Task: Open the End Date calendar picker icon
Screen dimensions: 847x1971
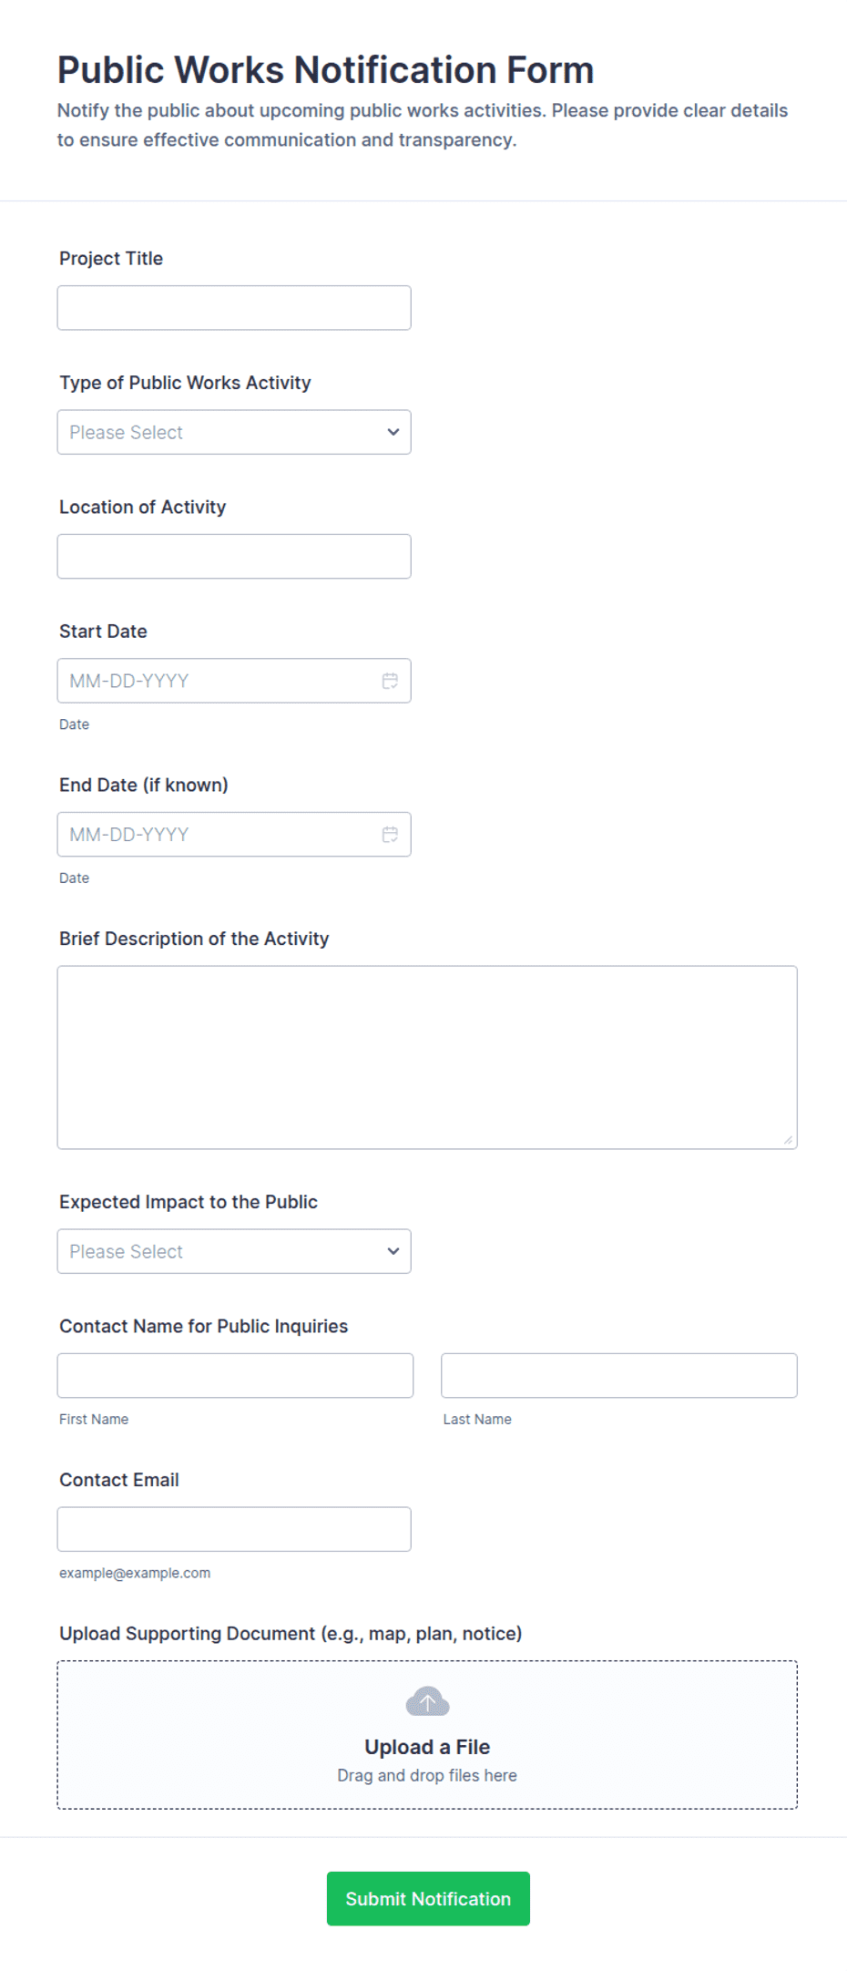Action: [x=390, y=834]
